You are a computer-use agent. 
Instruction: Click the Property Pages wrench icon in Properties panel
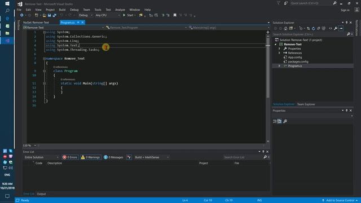pos(285,121)
